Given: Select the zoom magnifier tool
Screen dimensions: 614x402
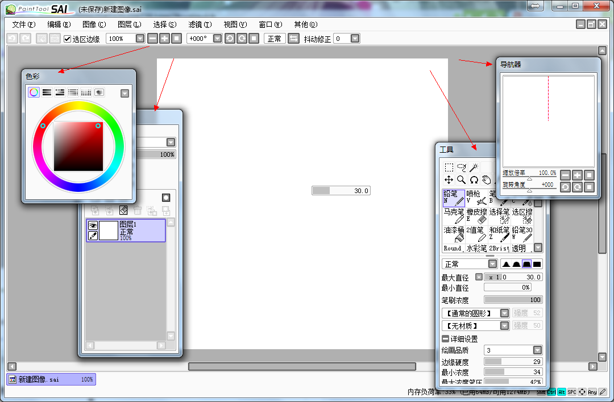Looking at the screenshot, I should [461, 180].
